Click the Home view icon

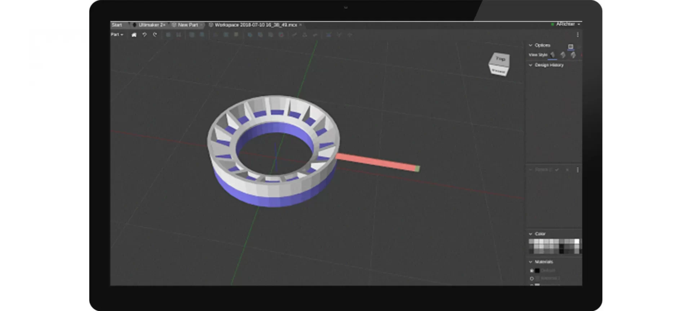coord(134,35)
